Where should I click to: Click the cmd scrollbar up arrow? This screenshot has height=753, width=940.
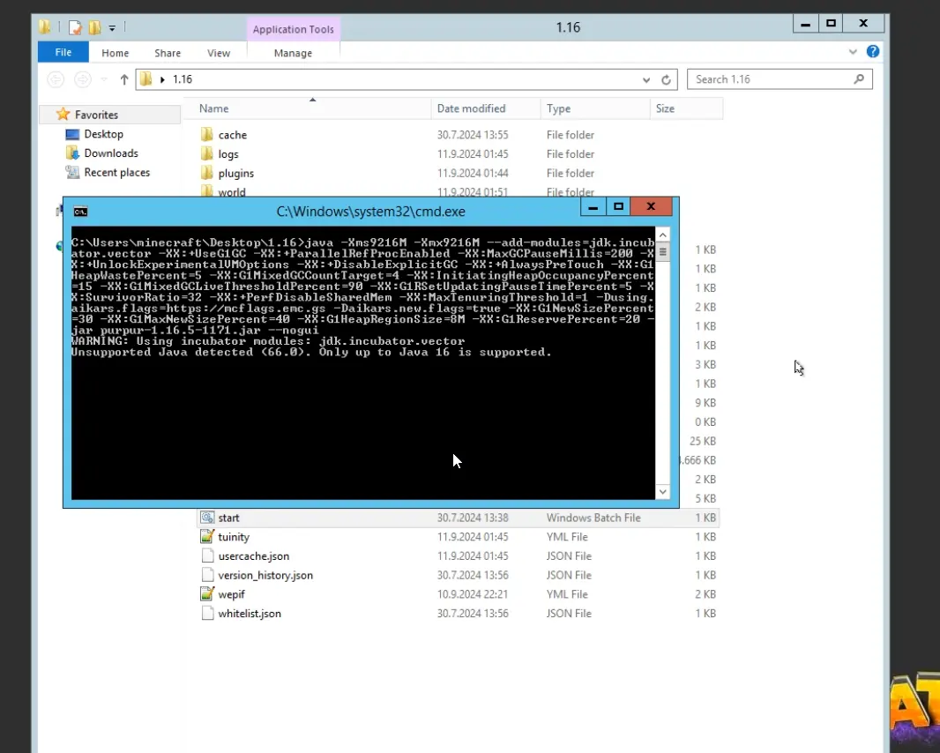(x=662, y=235)
